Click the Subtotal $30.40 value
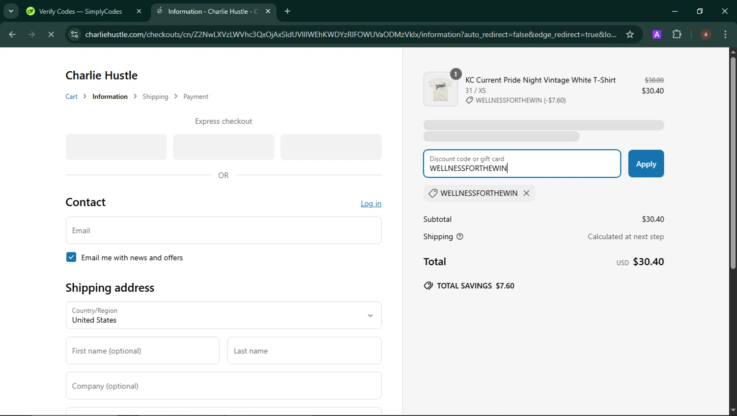 pos(653,219)
